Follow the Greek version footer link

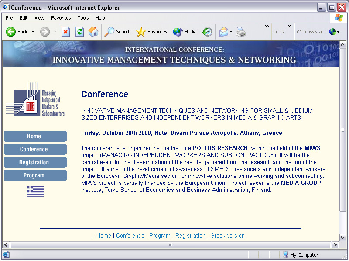point(227,235)
